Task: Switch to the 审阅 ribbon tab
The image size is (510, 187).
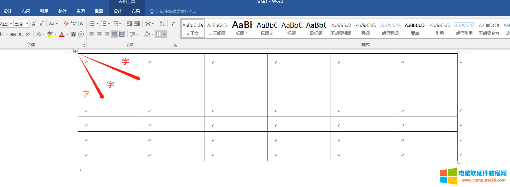Action: tap(81, 11)
